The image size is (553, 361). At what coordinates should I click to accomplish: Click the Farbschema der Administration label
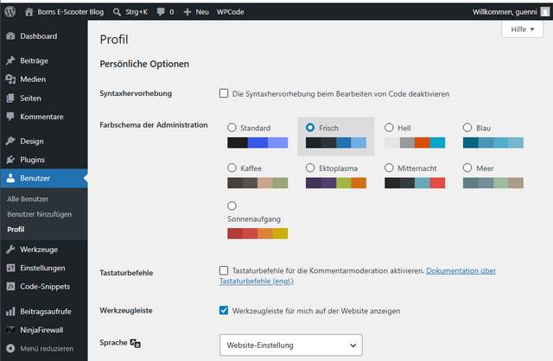154,125
